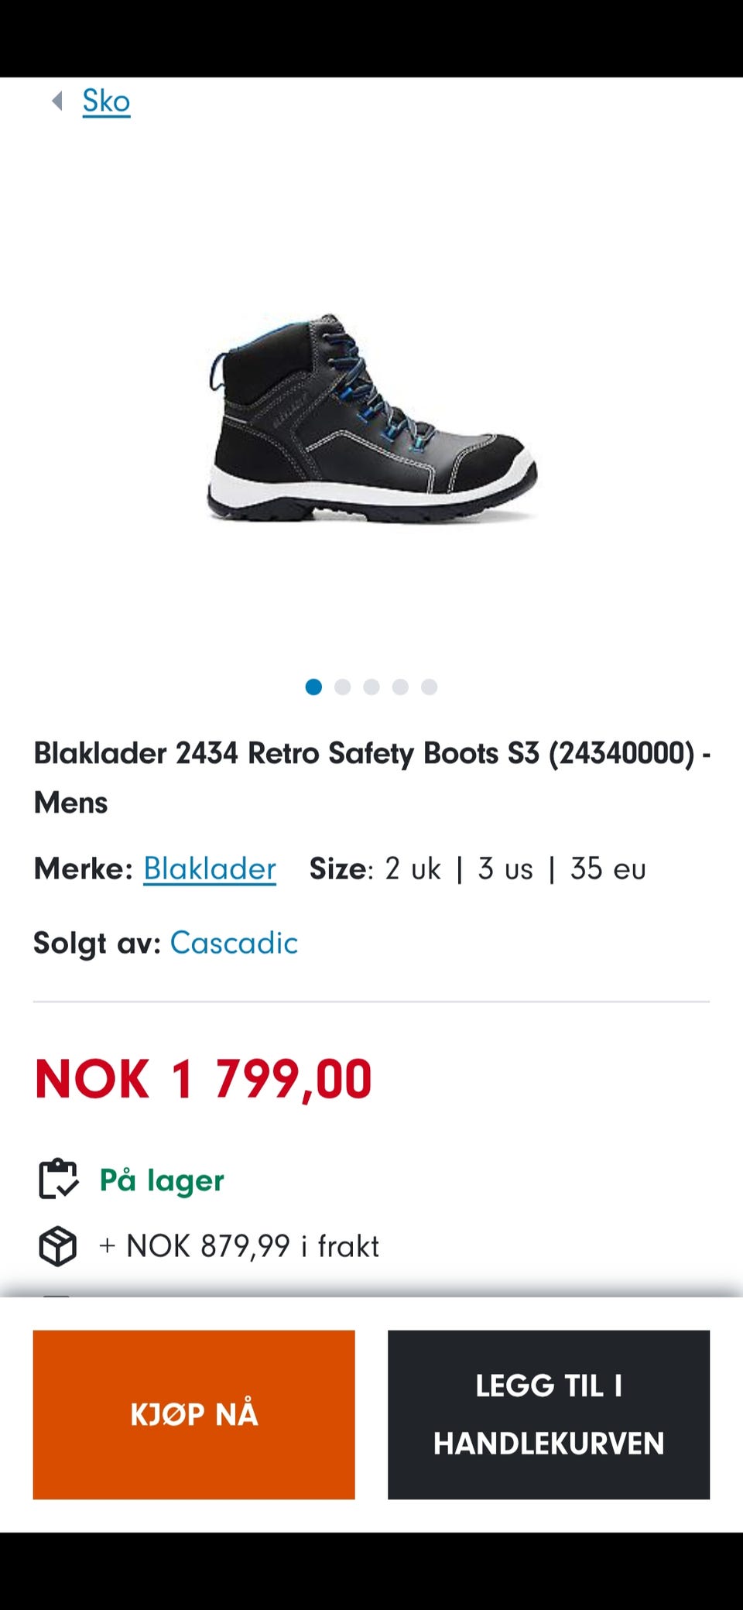Click the size 35 eu text
This screenshot has height=1610, width=743.
(x=608, y=869)
